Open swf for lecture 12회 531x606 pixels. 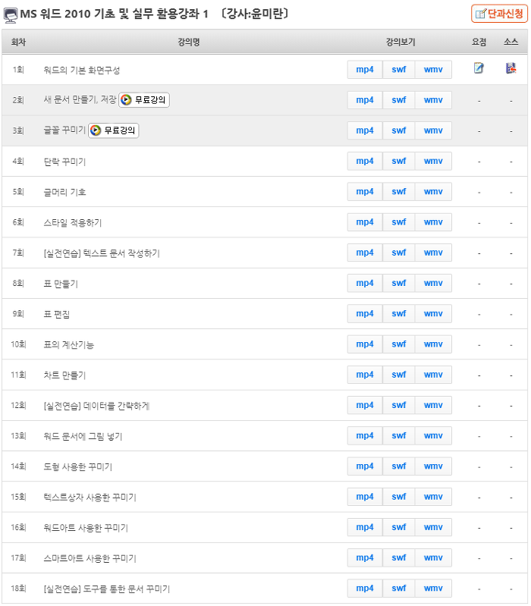pos(399,406)
